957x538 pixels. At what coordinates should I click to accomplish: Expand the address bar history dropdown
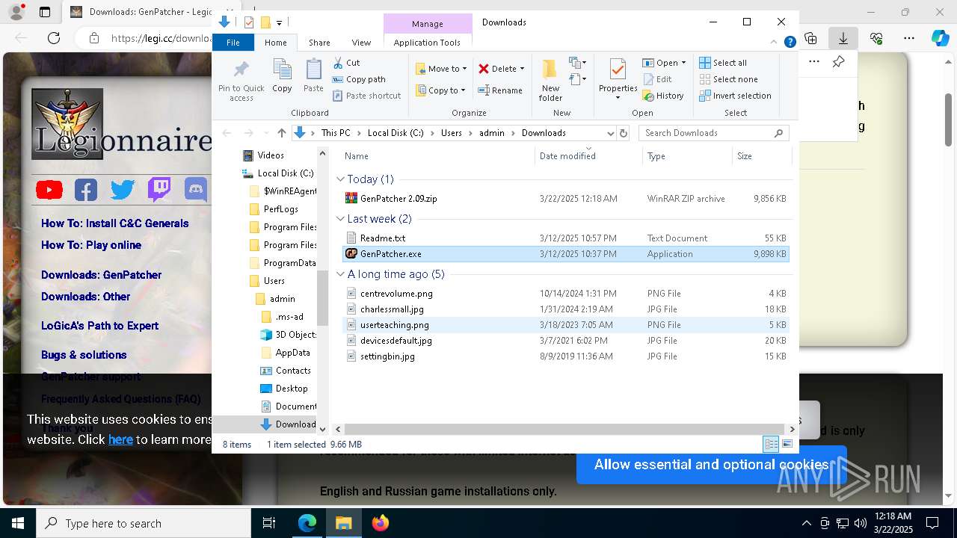tap(610, 133)
